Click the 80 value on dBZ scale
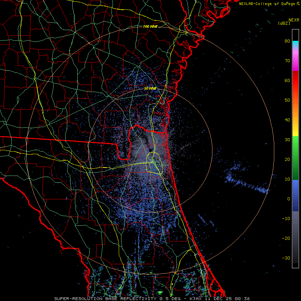This screenshot has width=301, height=301. (287, 41)
